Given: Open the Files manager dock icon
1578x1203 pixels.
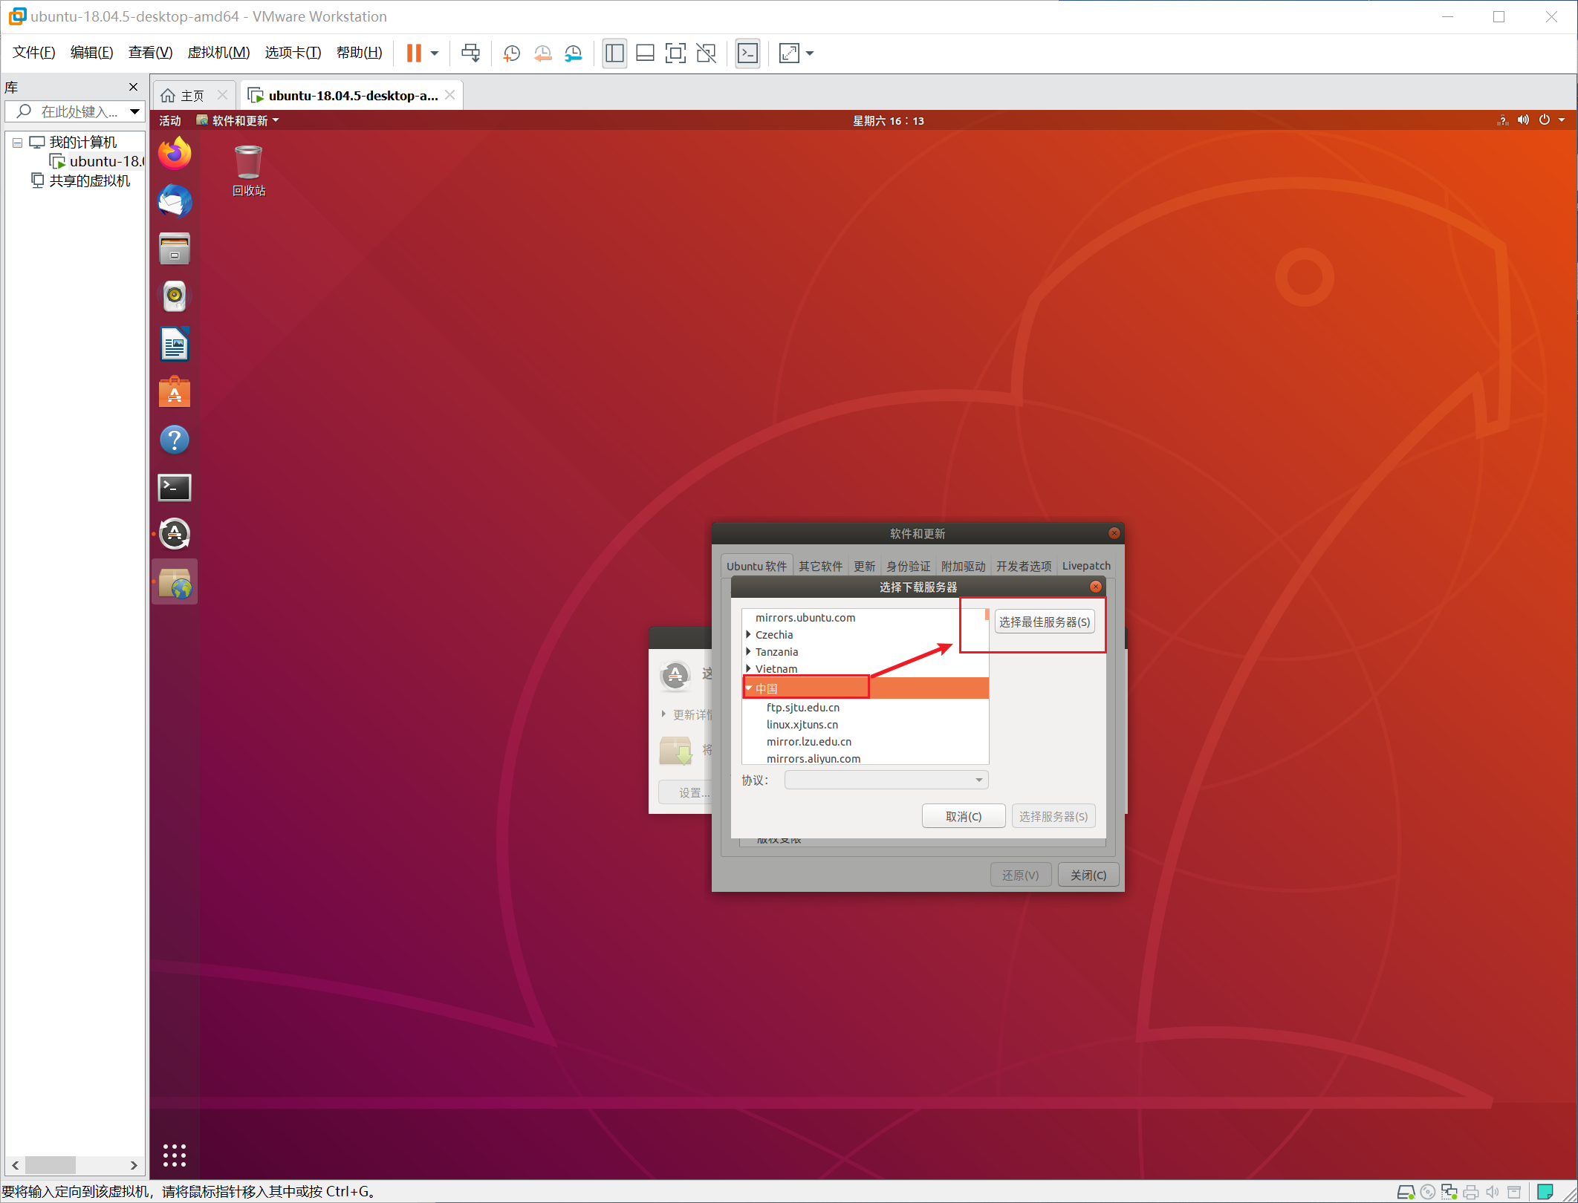Looking at the screenshot, I should (x=175, y=249).
